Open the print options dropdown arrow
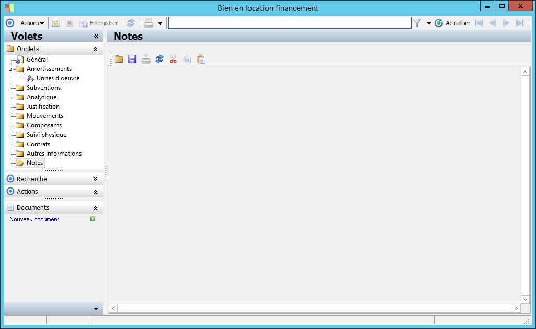 click(x=160, y=23)
